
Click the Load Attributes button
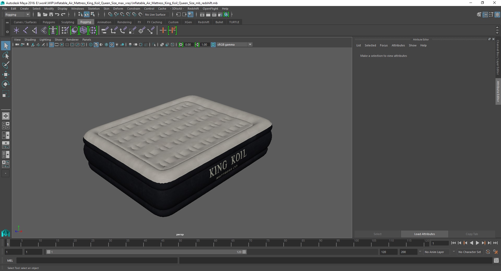[425, 234]
